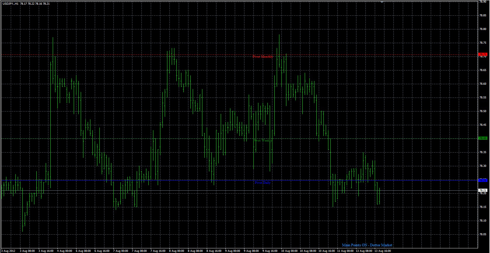Click the current price 78.21 tag

(483, 190)
